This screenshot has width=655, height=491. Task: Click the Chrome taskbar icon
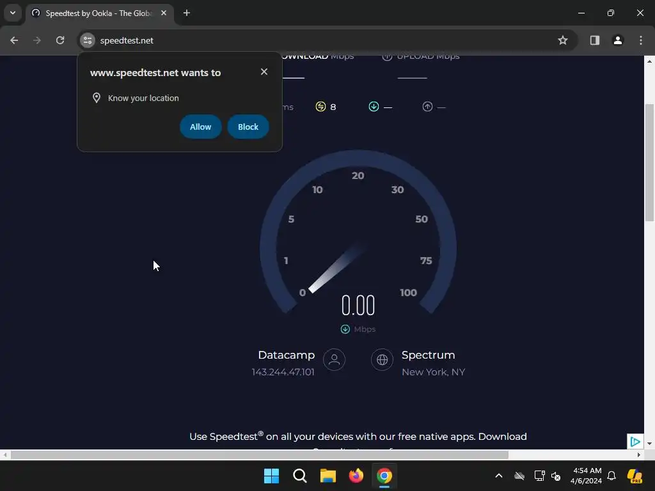(x=384, y=476)
